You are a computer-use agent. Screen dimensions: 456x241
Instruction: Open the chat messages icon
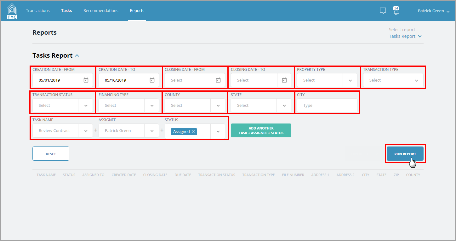(383, 11)
